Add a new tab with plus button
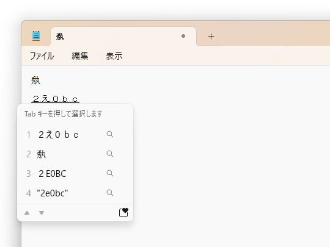The width and height of the screenshot is (330, 247). tap(211, 37)
